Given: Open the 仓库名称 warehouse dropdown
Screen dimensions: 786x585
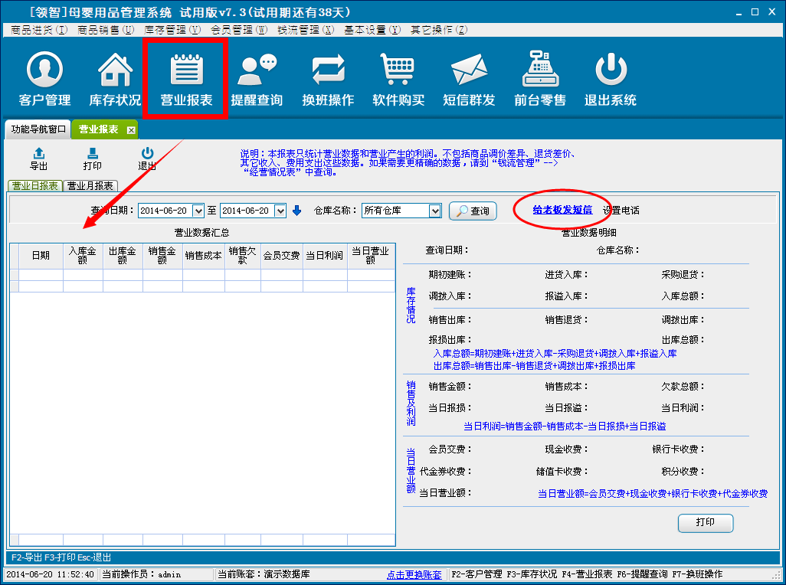Looking at the screenshot, I should coord(435,211).
